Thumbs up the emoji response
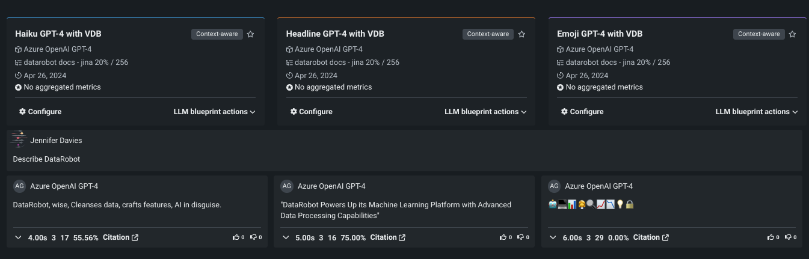The image size is (809, 259). (x=771, y=237)
